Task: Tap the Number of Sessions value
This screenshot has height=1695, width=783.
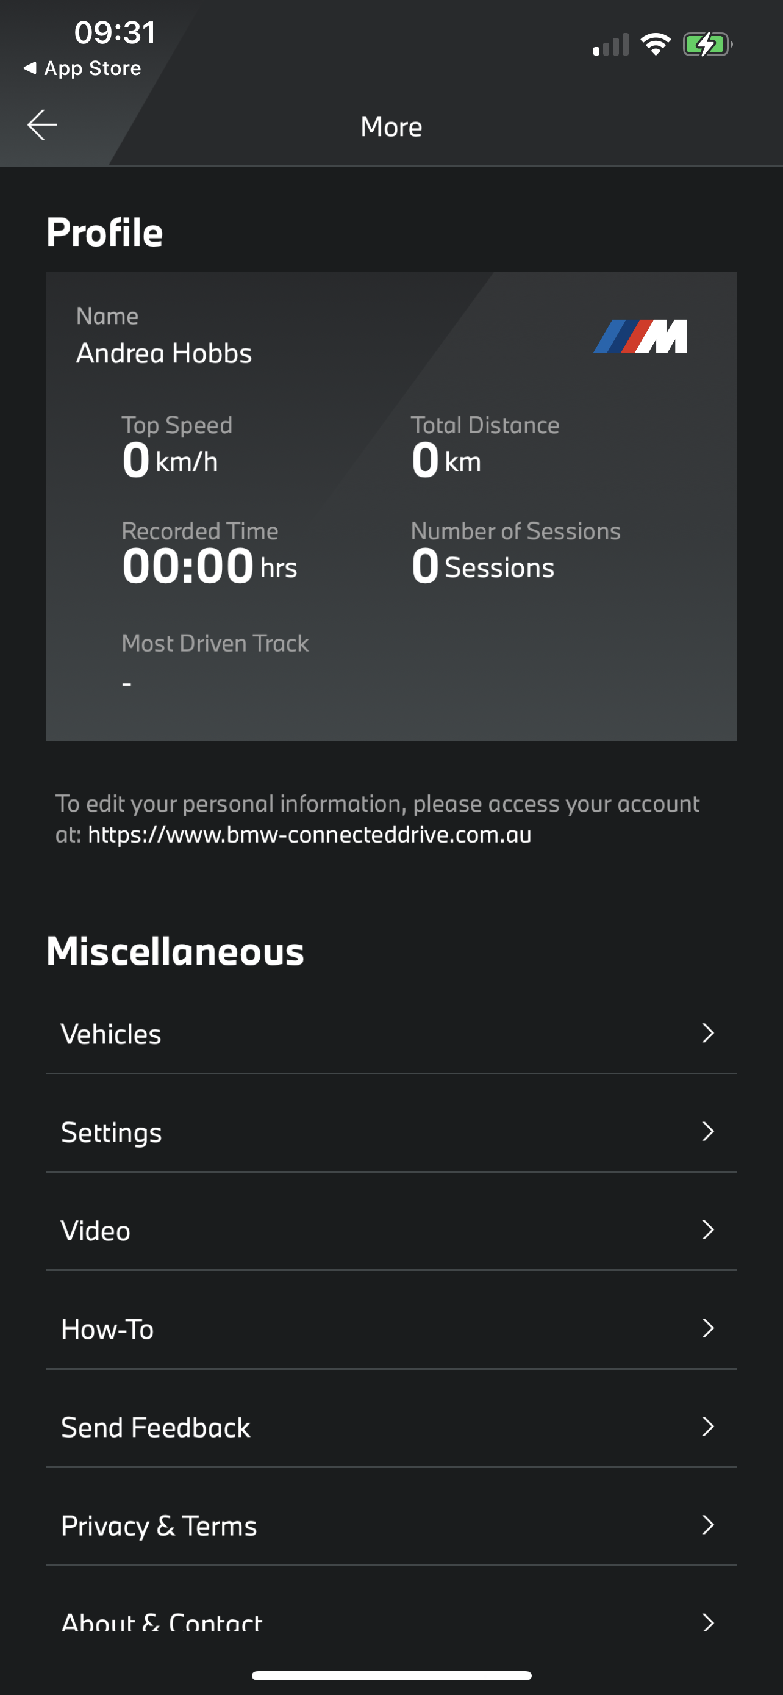Action: tap(483, 566)
